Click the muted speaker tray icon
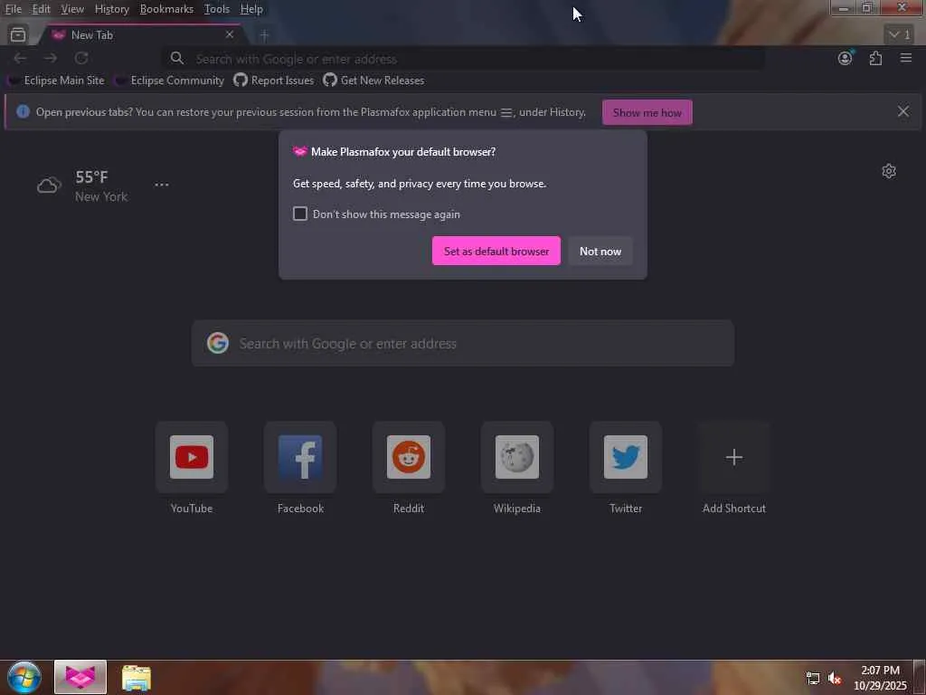Image resolution: width=926 pixels, height=695 pixels. [x=835, y=679]
